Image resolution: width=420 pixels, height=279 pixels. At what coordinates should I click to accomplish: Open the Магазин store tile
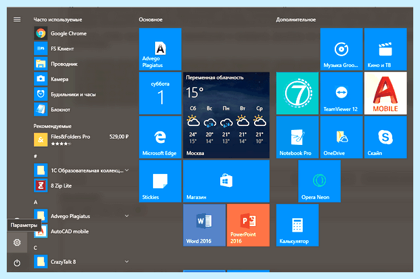[226, 181]
